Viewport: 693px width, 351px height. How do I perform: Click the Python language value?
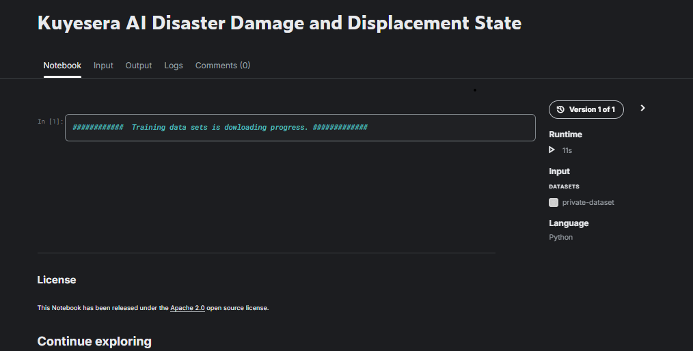click(x=560, y=238)
